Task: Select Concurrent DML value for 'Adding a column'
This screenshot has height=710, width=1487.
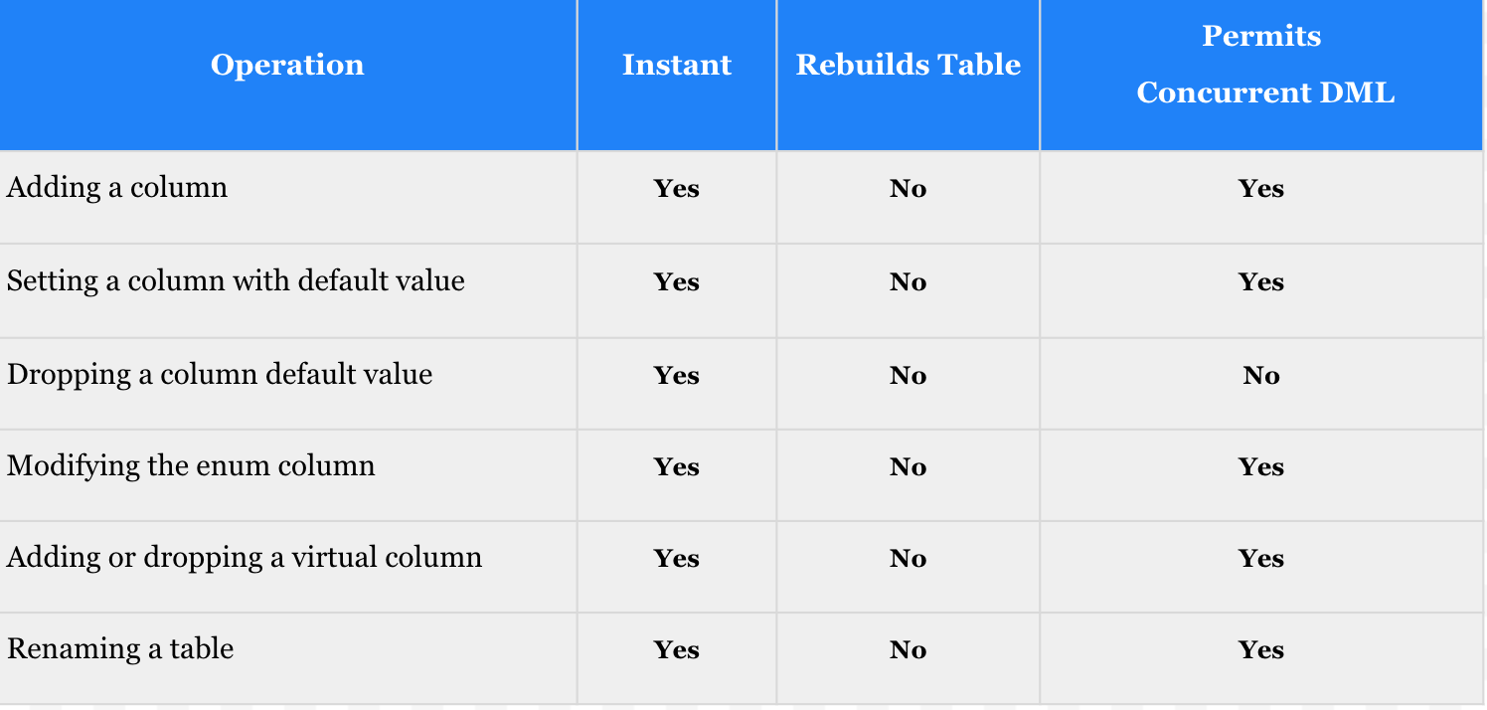Action: pyautogui.click(x=1261, y=189)
